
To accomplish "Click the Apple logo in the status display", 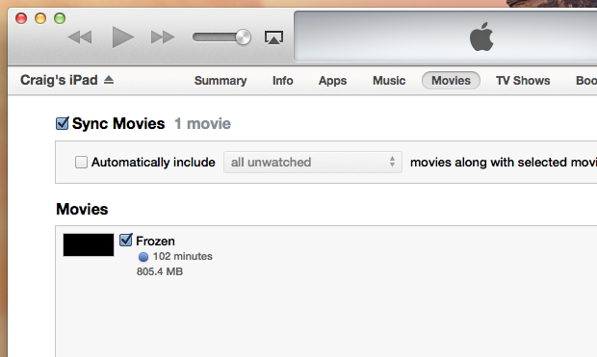I will tap(481, 37).
